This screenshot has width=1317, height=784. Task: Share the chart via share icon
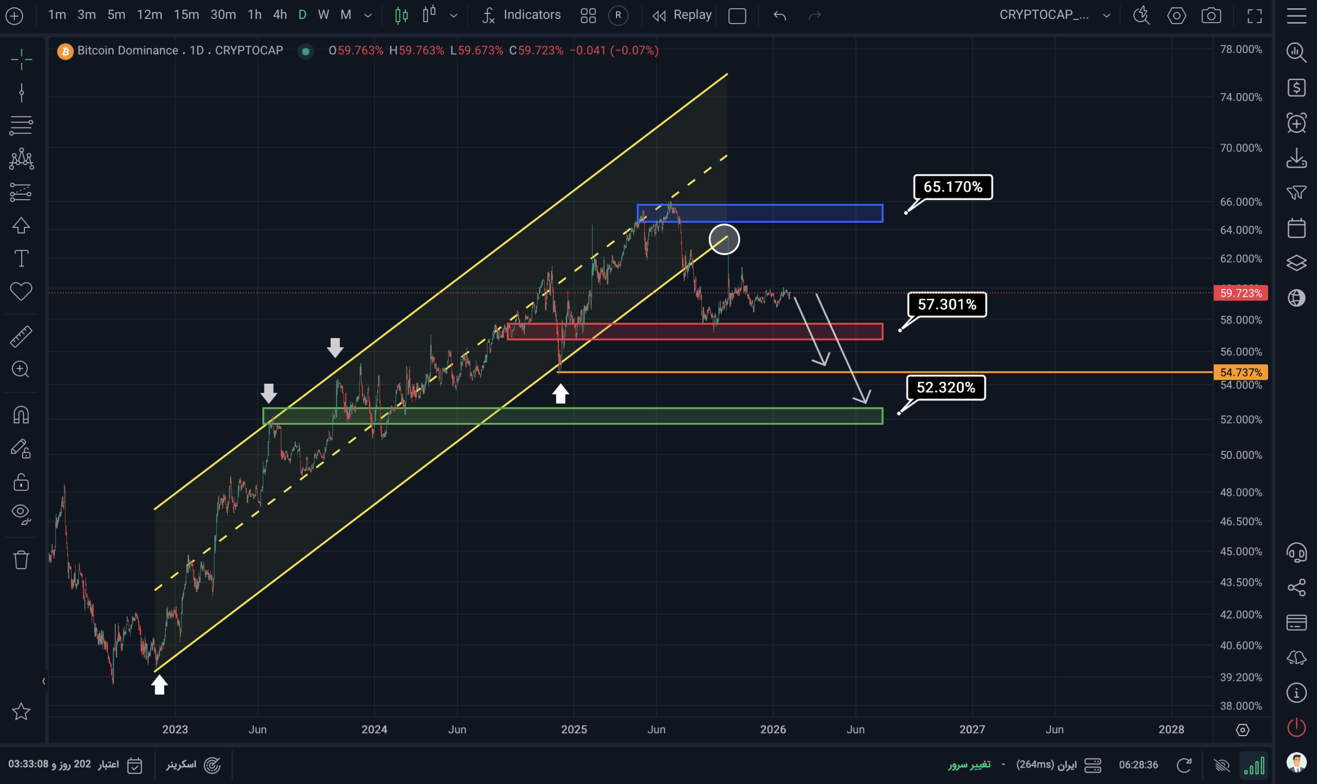click(1296, 587)
